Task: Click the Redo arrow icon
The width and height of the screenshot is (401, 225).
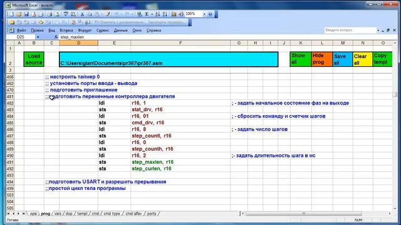Action: (x=127, y=14)
